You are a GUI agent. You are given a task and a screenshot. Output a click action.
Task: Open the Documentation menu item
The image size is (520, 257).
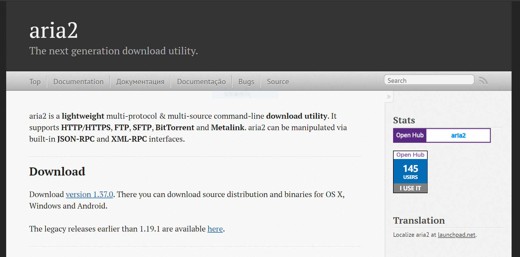point(78,82)
